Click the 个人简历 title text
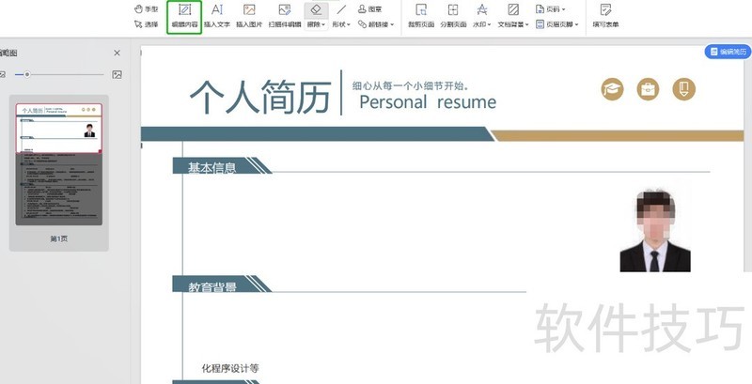Screen dimensions: 752x384 click(x=260, y=98)
